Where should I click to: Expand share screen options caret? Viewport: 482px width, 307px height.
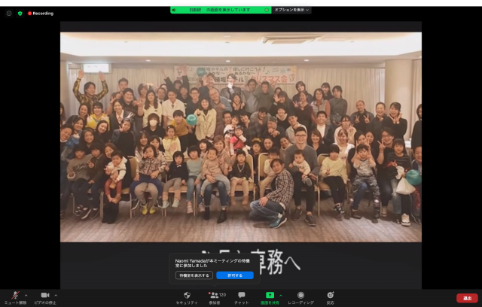point(281,295)
